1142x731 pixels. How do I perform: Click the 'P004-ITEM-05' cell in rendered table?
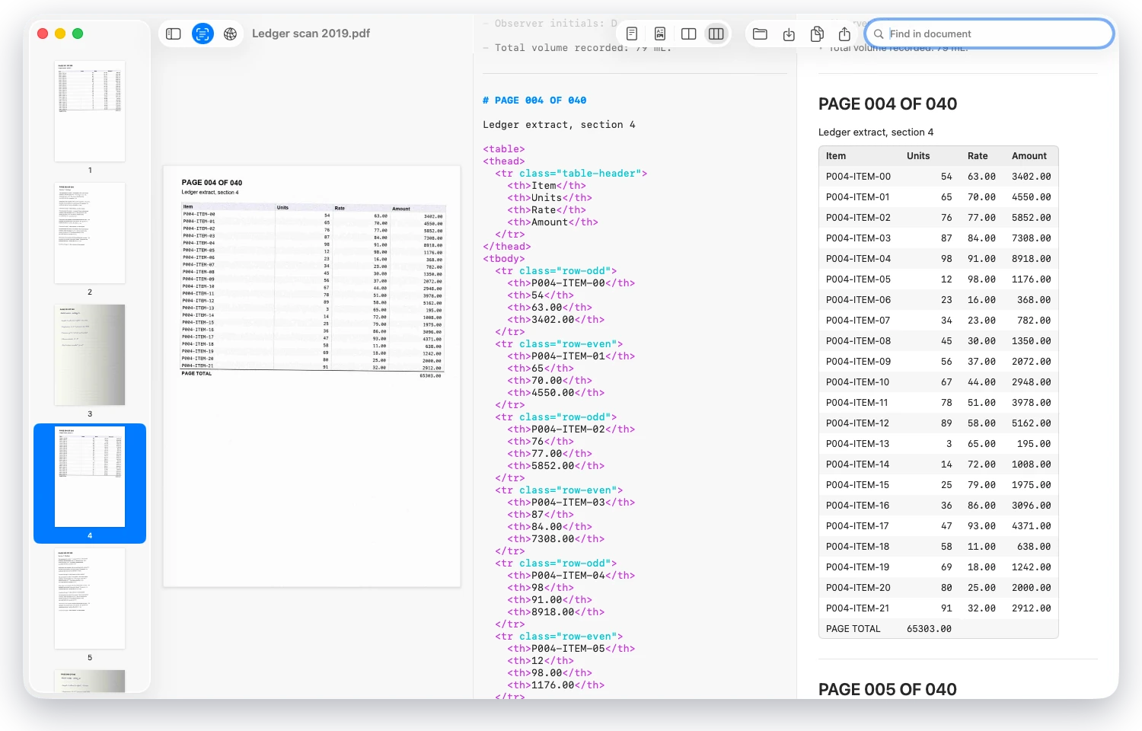858,279
